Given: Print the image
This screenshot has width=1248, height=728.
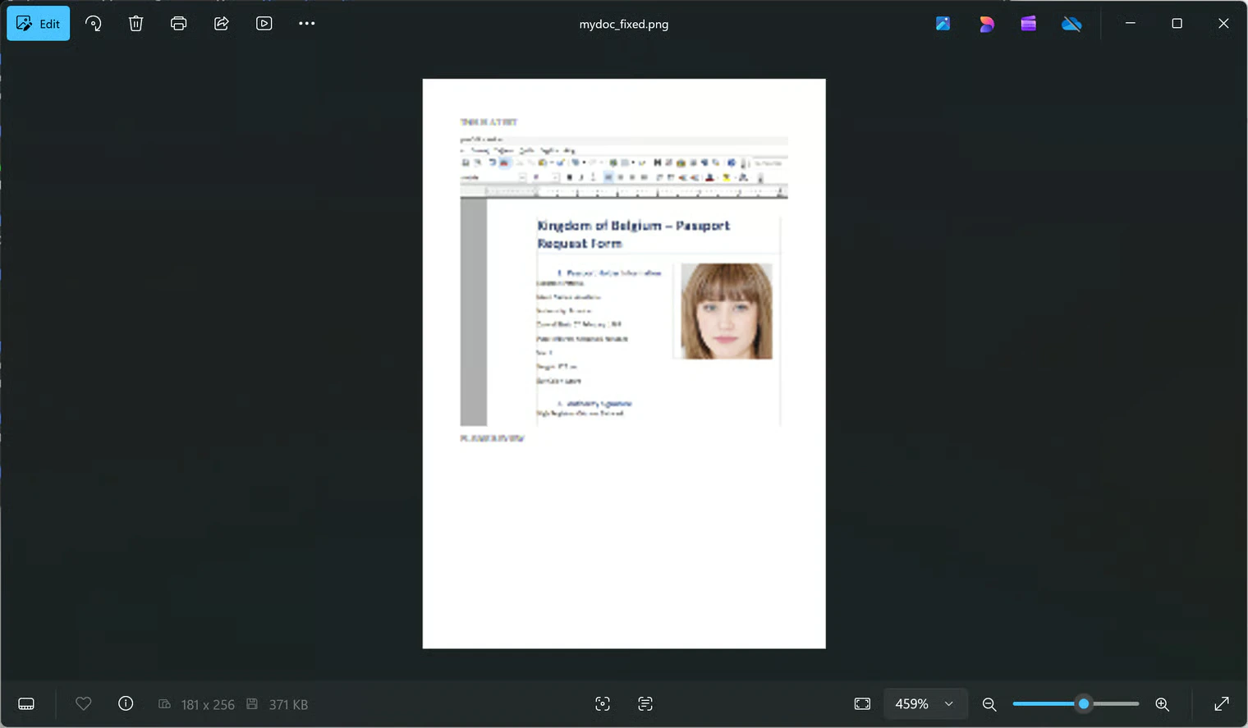Looking at the screenshot, I should pyautogui.click(x=179, y=24).
